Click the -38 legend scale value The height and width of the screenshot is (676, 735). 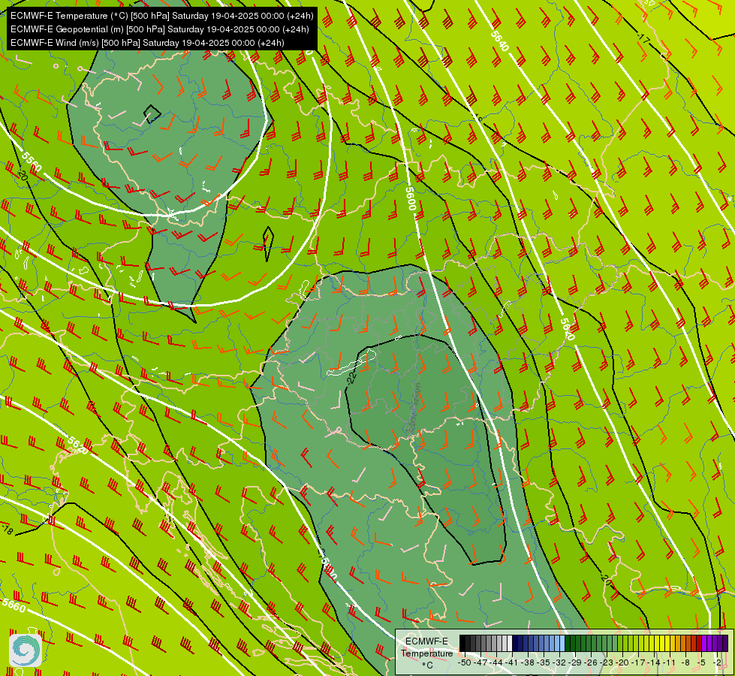pyautogui.click(x=528, y=662)
